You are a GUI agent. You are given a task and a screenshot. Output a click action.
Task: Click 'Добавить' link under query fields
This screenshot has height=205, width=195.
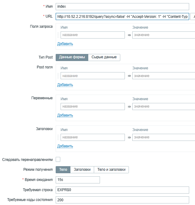[65, 44]
